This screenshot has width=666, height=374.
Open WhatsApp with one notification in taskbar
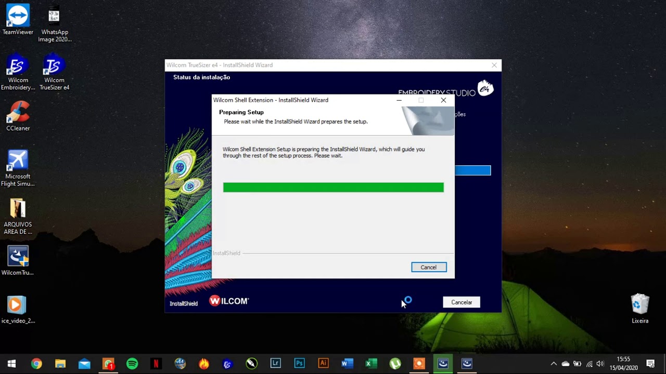tap(108, 364)
